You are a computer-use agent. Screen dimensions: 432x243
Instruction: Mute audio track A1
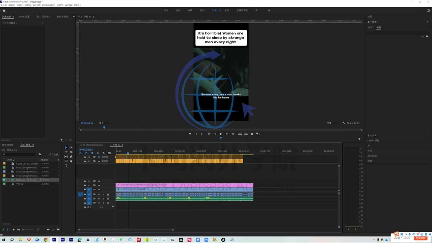click(x=99, y=194)
